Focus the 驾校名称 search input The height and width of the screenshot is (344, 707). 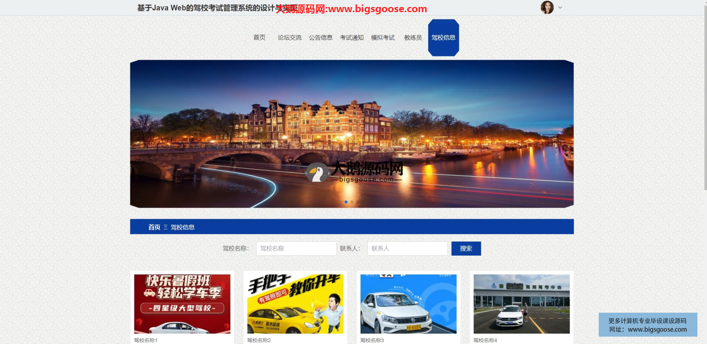pyautogui.click(x=296, y=249)
